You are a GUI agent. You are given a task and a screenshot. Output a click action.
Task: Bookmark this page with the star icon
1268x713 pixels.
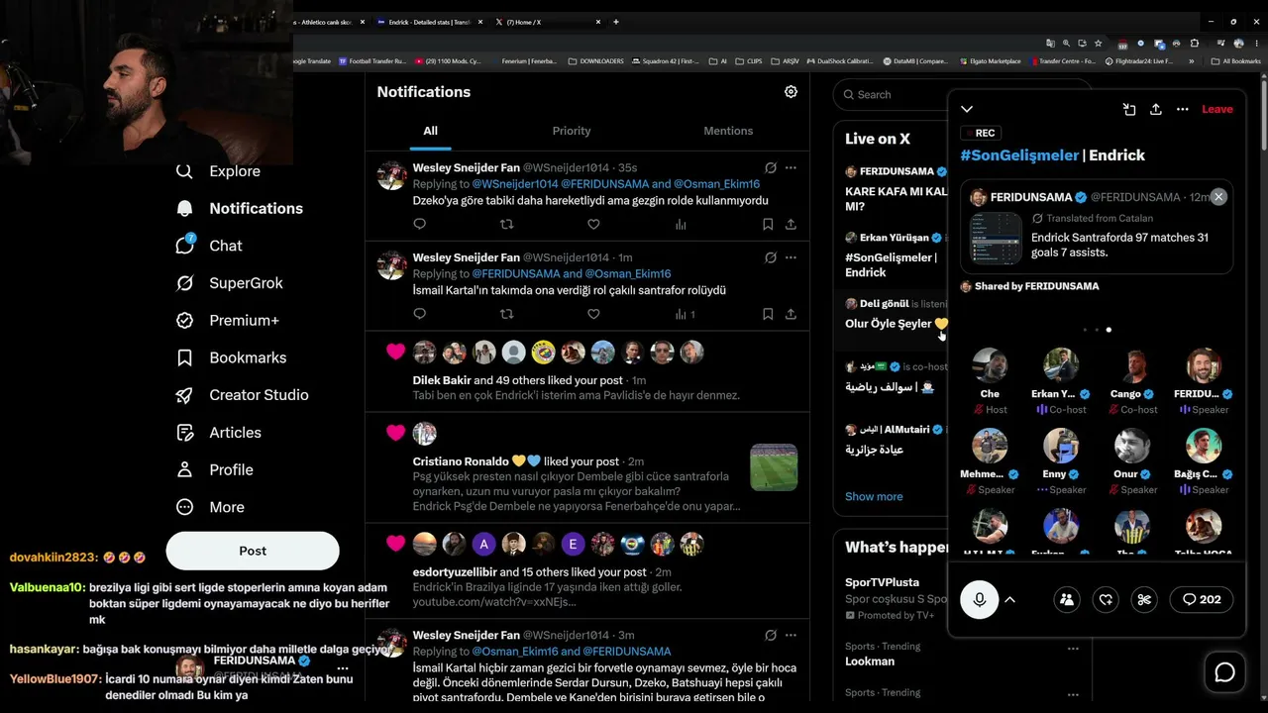pos(1099,44)
